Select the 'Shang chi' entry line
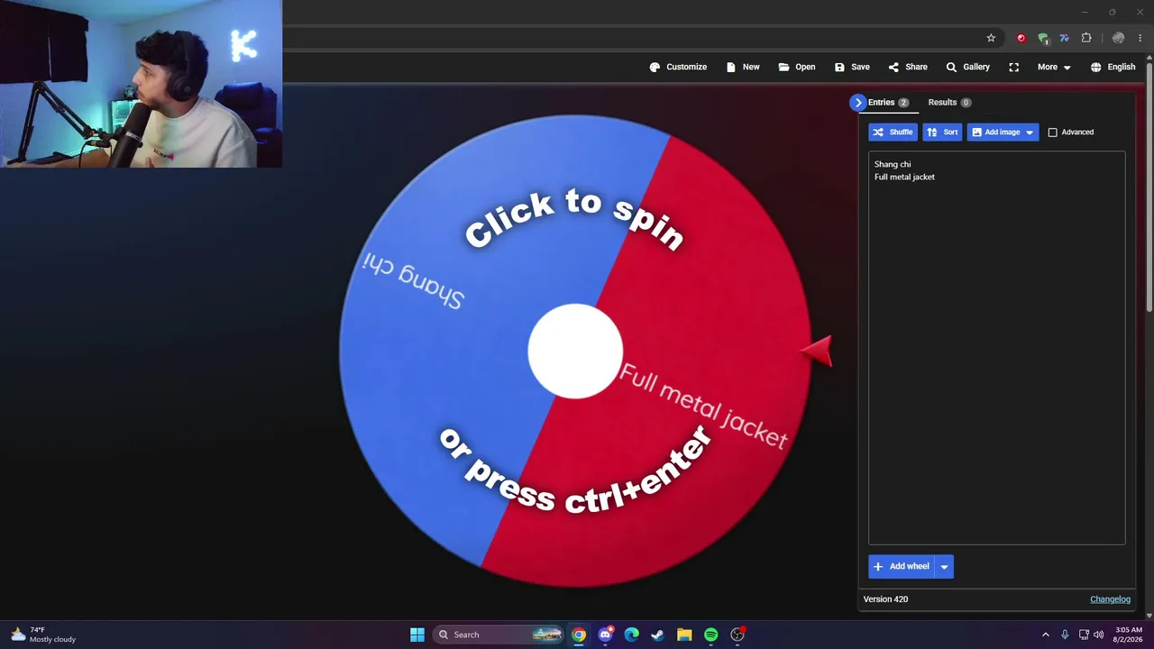Image resolution: width=1154 pixels, height=649 pixels. (893, 164)
